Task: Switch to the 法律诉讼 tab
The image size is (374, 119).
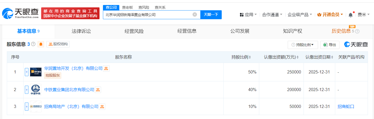Action: tap(81, 31)
